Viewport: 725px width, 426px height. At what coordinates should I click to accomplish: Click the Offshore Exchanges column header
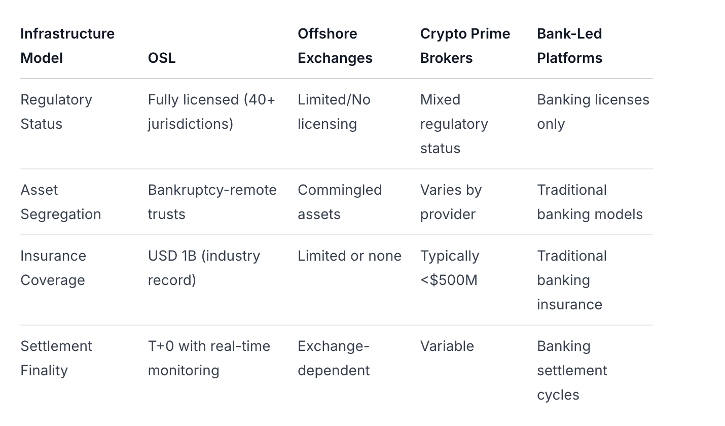pos(335,46)
